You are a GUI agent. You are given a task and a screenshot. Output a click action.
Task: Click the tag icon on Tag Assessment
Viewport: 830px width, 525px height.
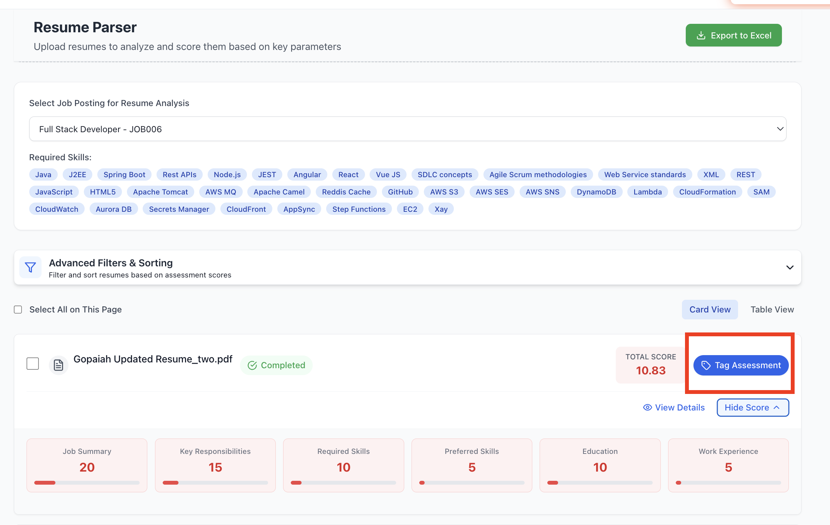coord(706,365)
